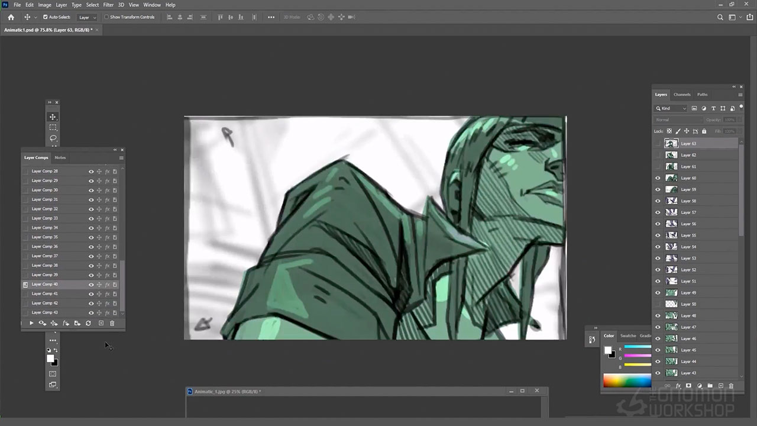Switch to the Channels tab

pos(682,95)
